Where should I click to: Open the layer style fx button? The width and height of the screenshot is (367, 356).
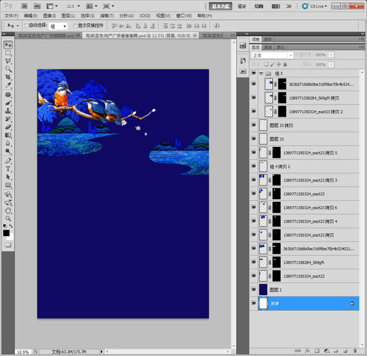(x=307, y=350)
